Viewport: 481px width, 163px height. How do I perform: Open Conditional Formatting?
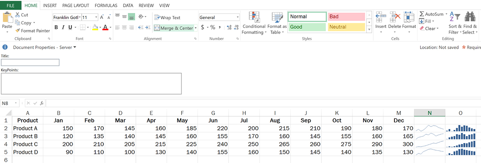tap(254, 23)
